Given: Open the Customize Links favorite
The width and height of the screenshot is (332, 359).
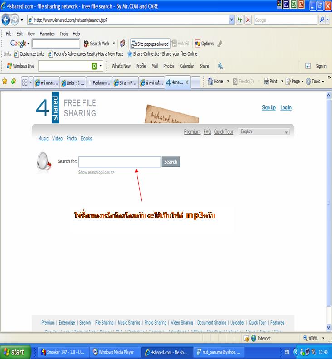Looking at the screenshot, I should pyautogui.click(x=29, y=54).
